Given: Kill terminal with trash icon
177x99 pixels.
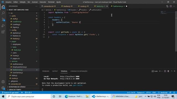Looking at the screenshot, I should click(x=168, y=71).
